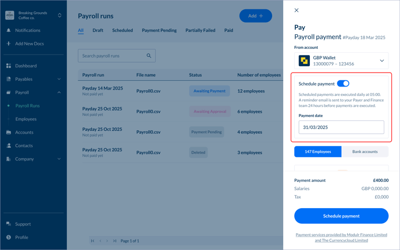Turn off the Schedule payment toggle
Viewport: 400px width, 250px height.
click(x=343, y=83)
